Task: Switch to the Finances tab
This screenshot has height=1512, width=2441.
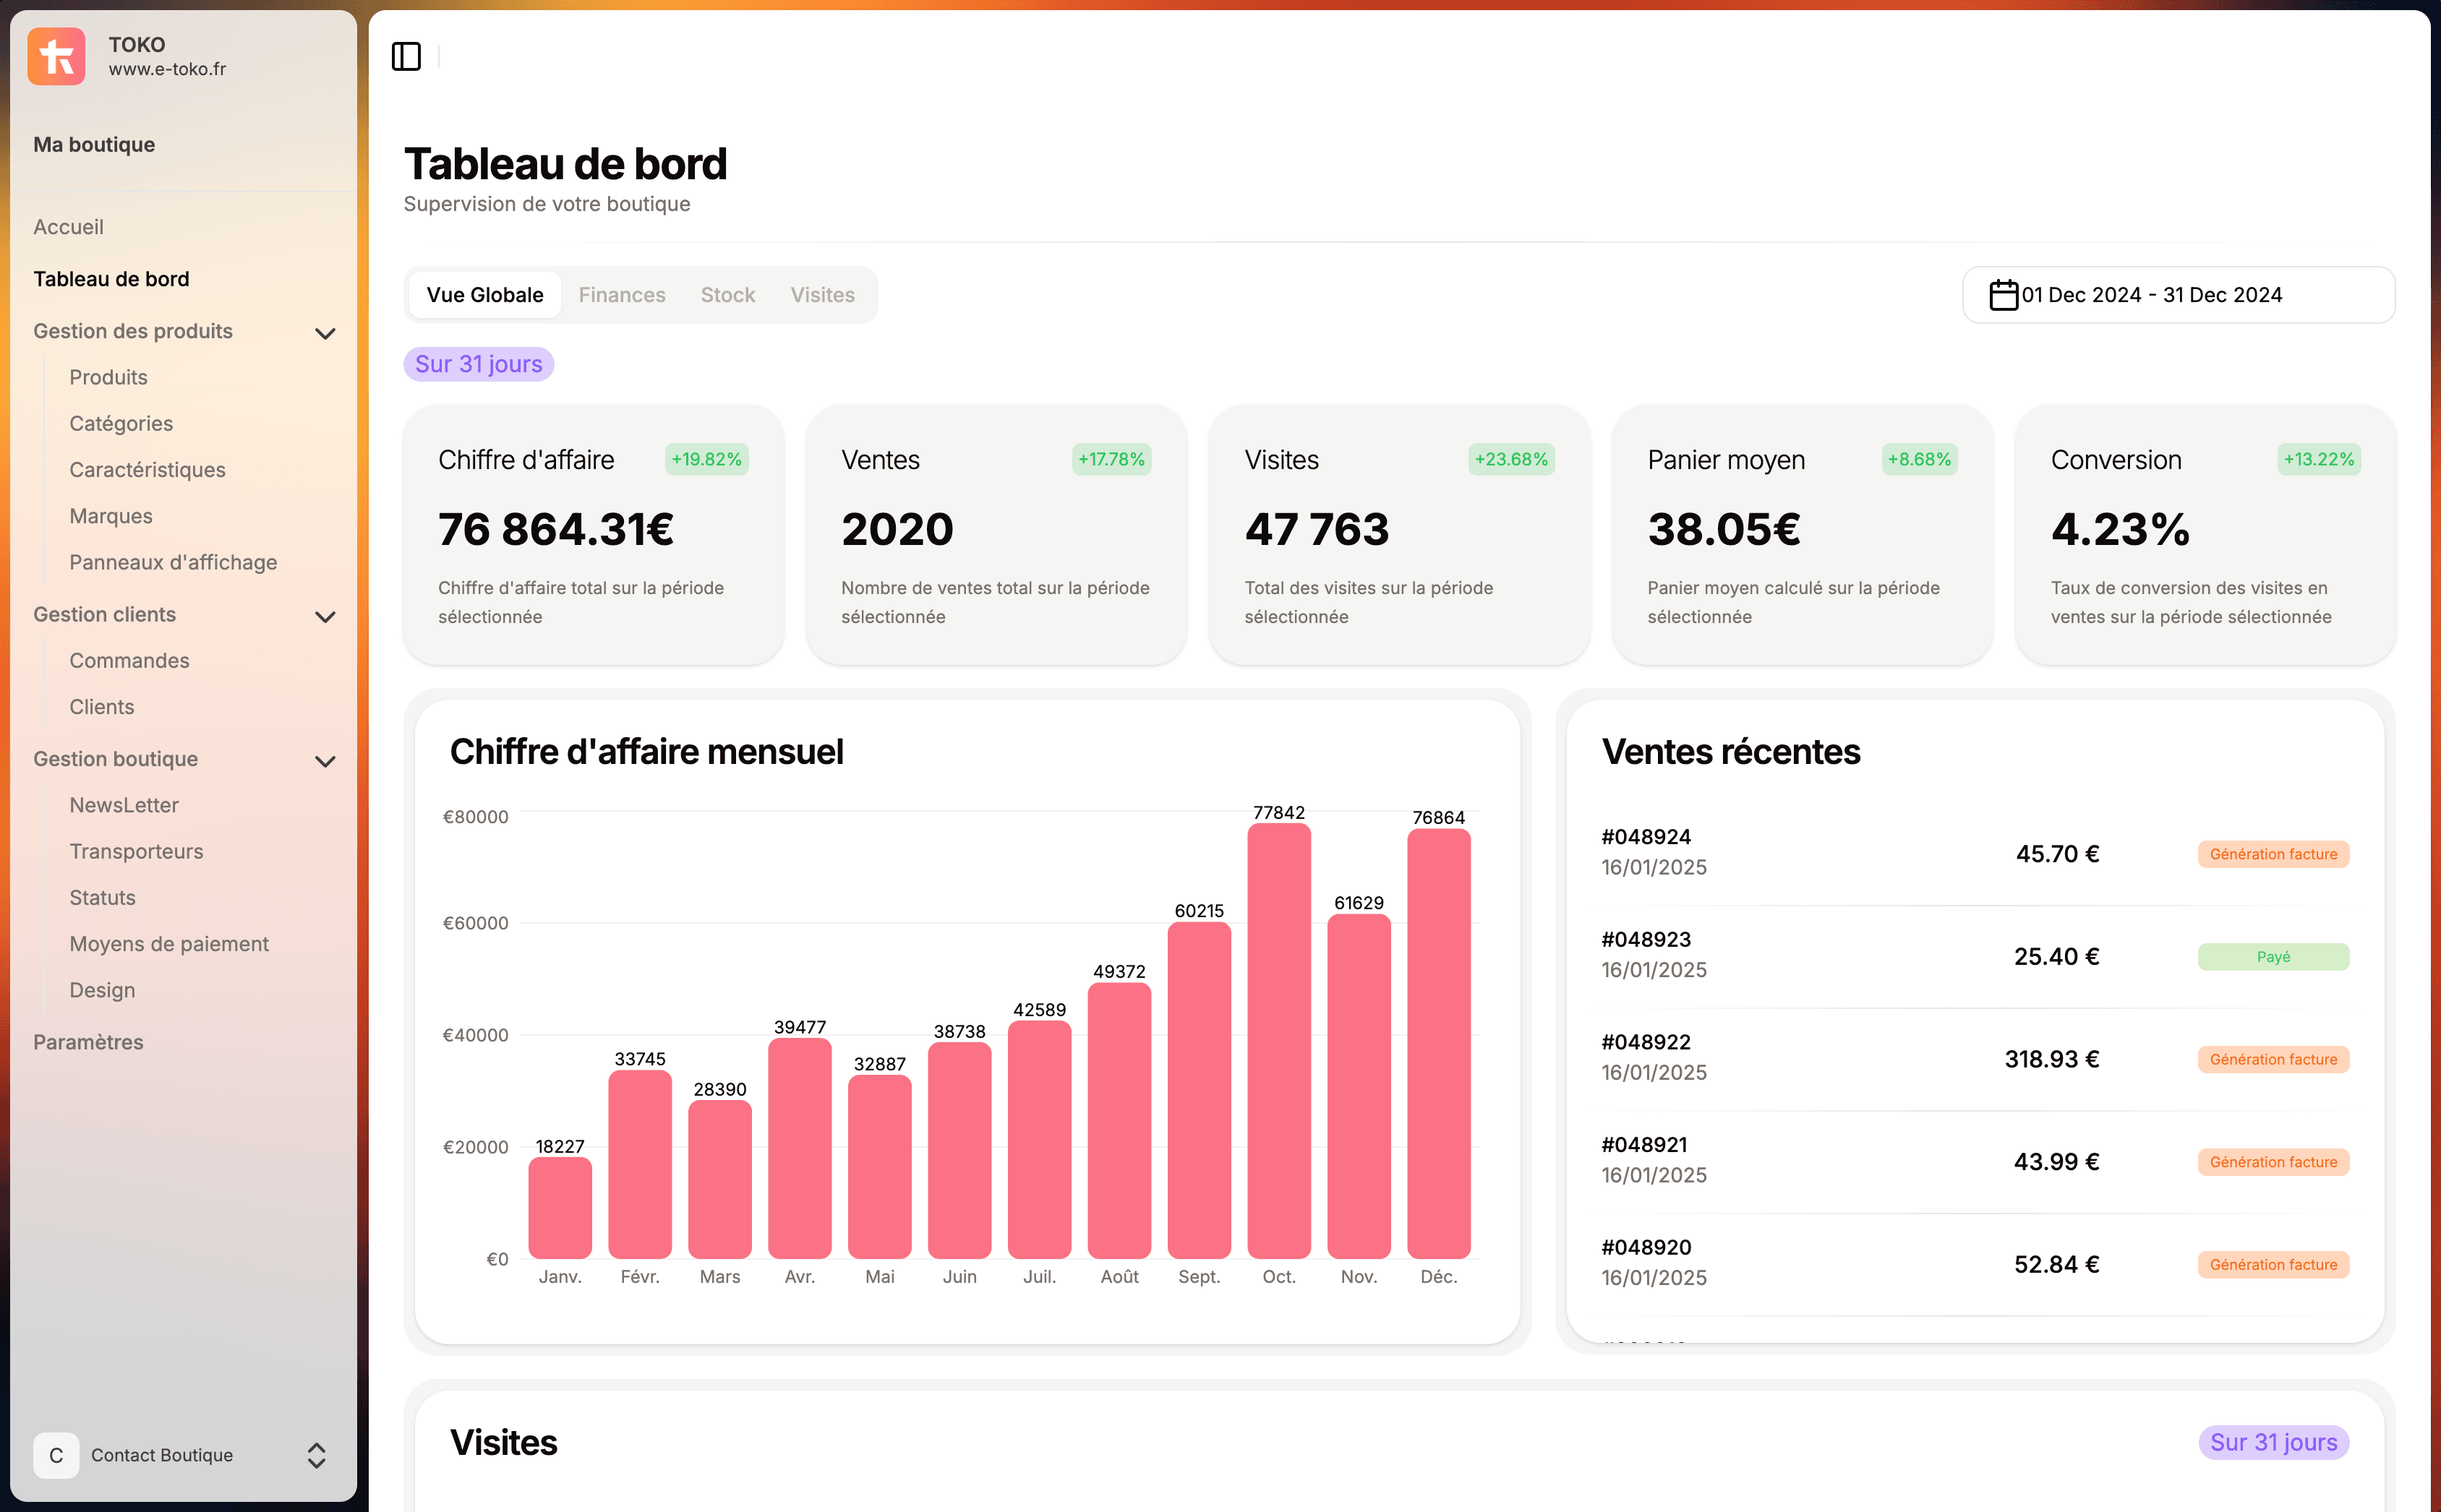Action: coord(621,294)
